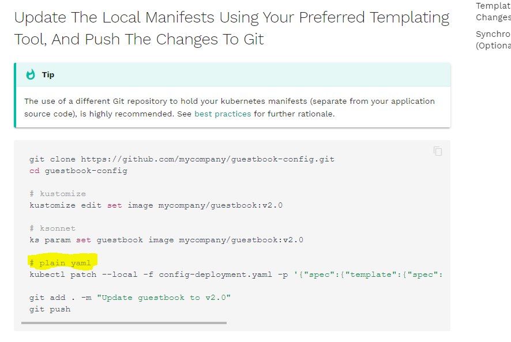This screenshot has height=342, width=511.
Task: Click the kustomize edit set image line
Action: pyautogui.click(x=156, y=205)
